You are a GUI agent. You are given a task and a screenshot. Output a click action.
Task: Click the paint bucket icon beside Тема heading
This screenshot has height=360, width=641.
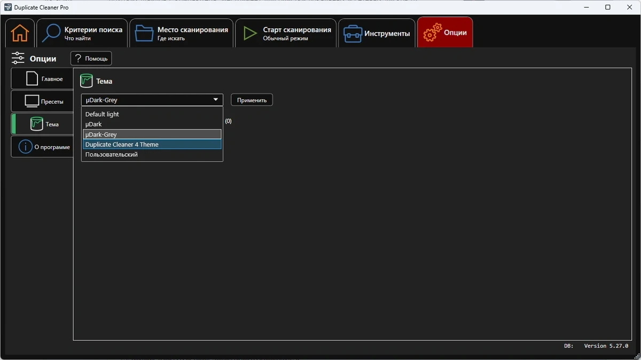pos(86,81)
